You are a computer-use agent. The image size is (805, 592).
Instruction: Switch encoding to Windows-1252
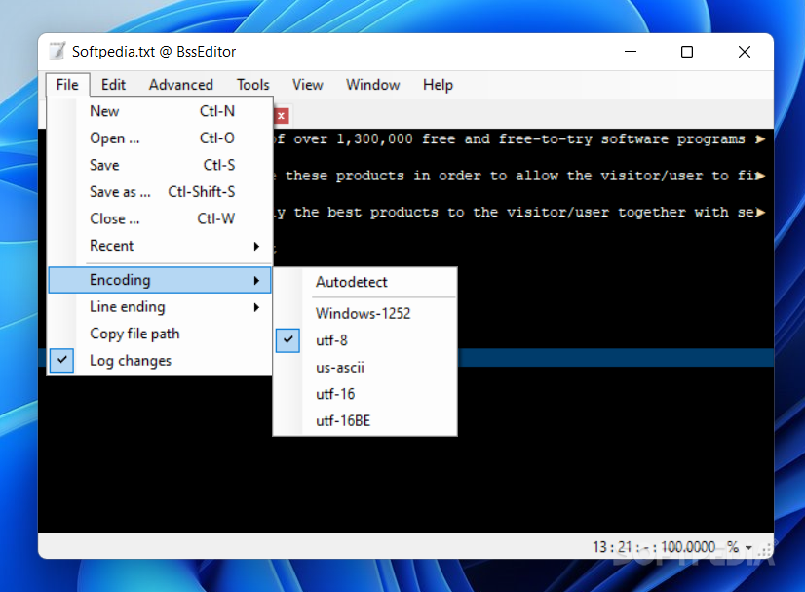pyautogui.click(x=365, y=313)
